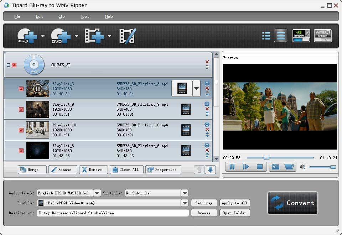Screen dimensions: 342x235
Task: Stop the preview playback
Action: (x=260, y=167)
